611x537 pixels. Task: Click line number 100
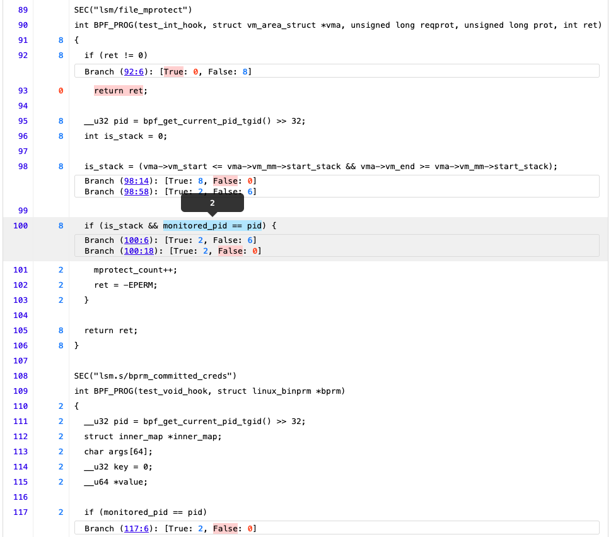click(21, 226)
